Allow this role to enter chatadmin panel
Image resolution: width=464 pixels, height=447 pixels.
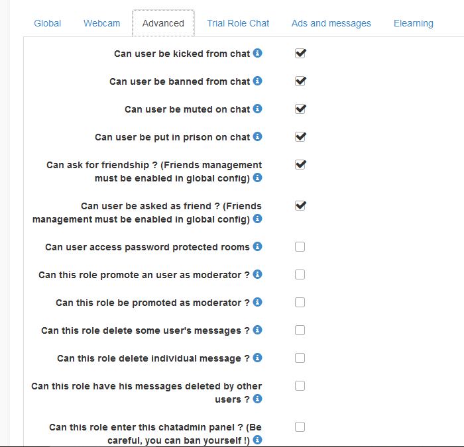(300, 427)
